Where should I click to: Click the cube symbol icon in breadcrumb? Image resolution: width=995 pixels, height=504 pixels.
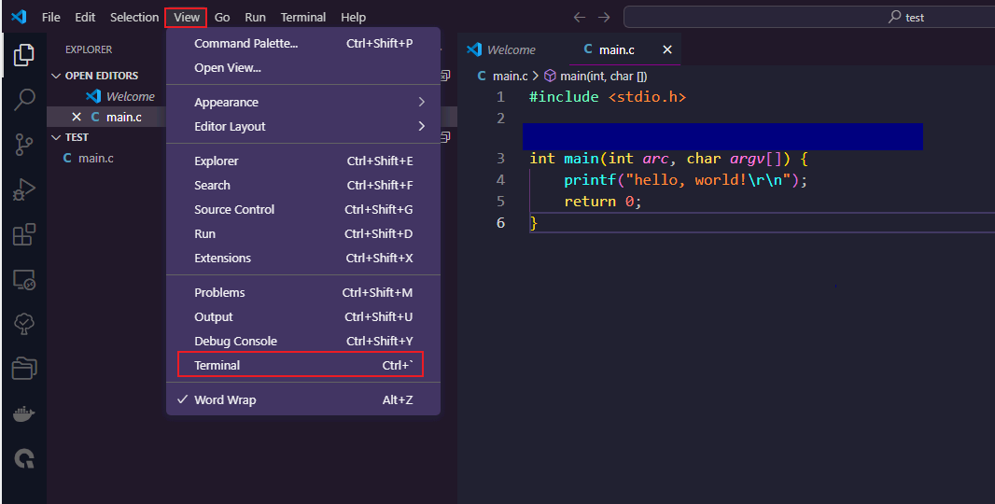coord(550,77)
